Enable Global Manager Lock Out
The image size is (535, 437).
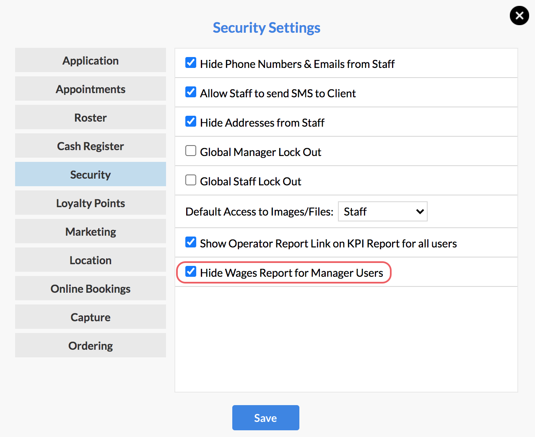pyautogui.click(x=191, y=151)
